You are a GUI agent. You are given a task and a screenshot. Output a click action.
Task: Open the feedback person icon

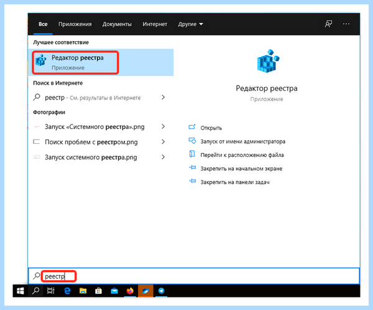pos(328,24)
